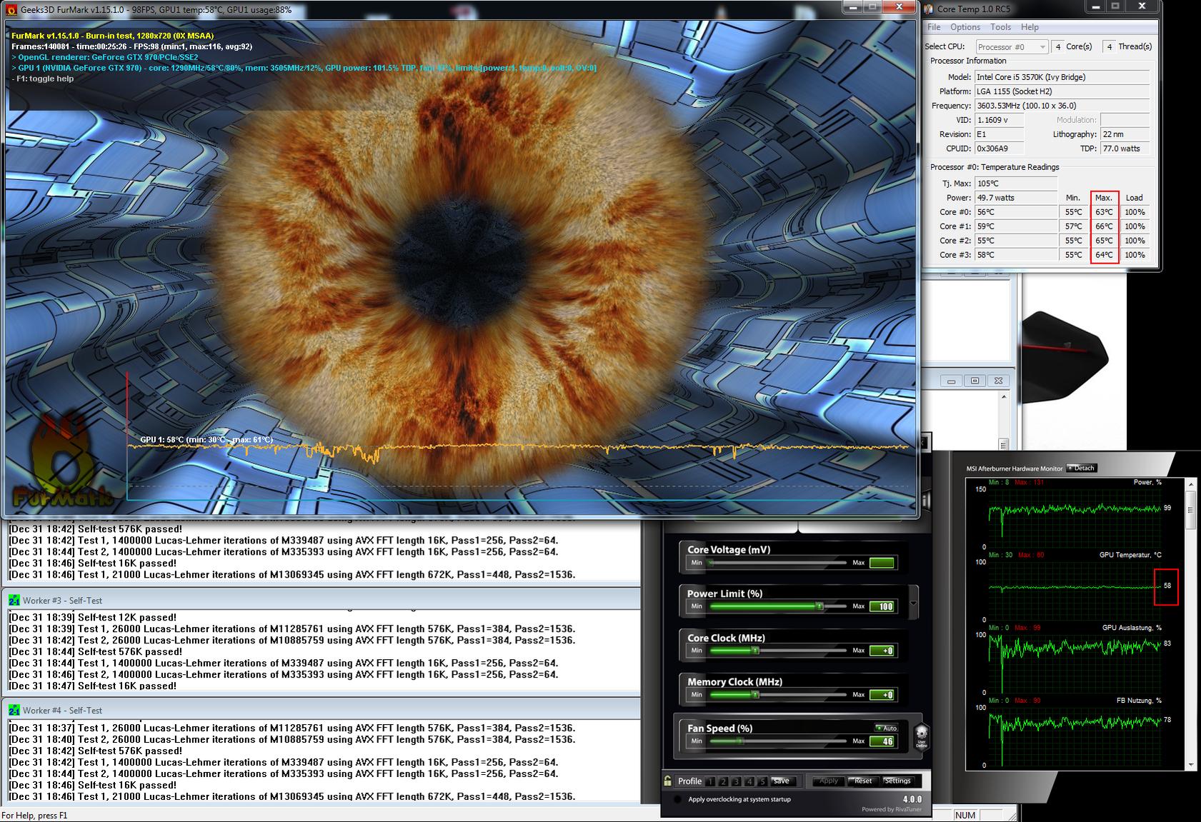Adjust the Fan Speed slider handle
This screenshot has width=1201, height=822.
click(739, 741)
